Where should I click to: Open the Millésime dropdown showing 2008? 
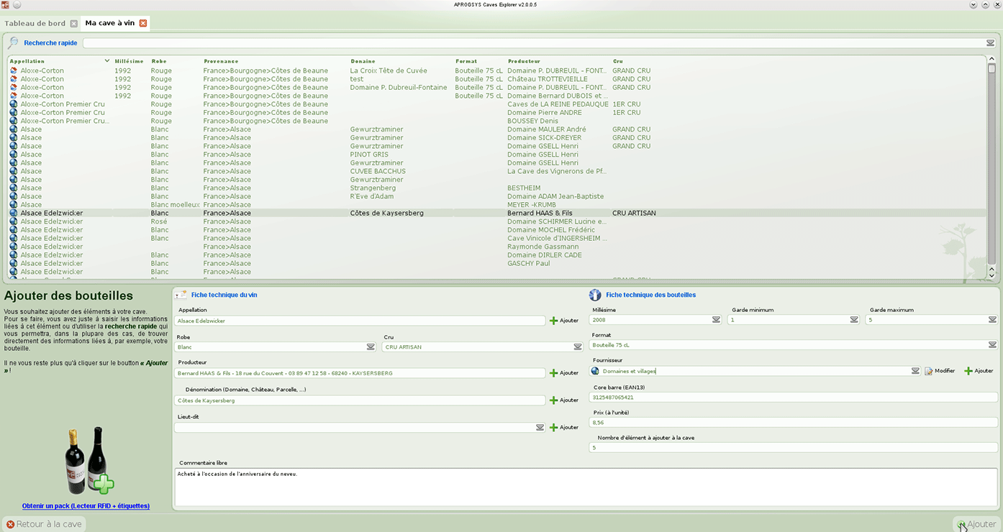coord(716,320)
